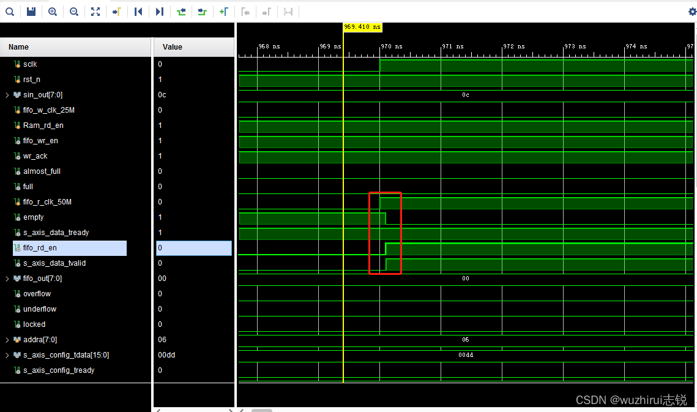Click the fifo_rd_en value field
Screen dimensions: 697x412
click(194, 248)
